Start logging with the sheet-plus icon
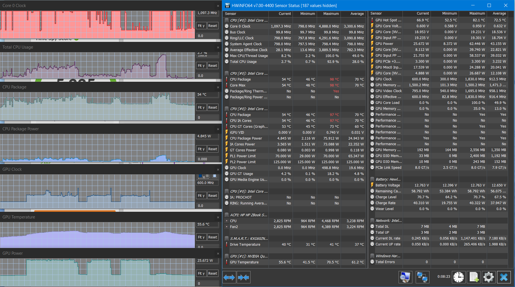 (x=474, y=277)
